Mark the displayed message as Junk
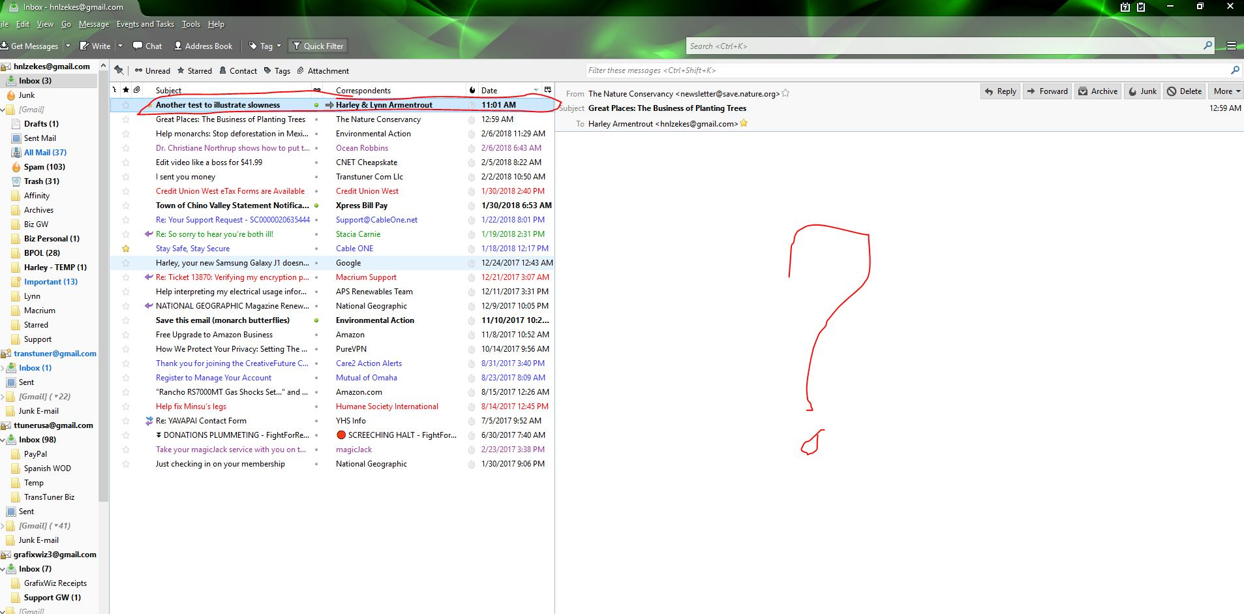1244x614 pixels. point(1142,91)
